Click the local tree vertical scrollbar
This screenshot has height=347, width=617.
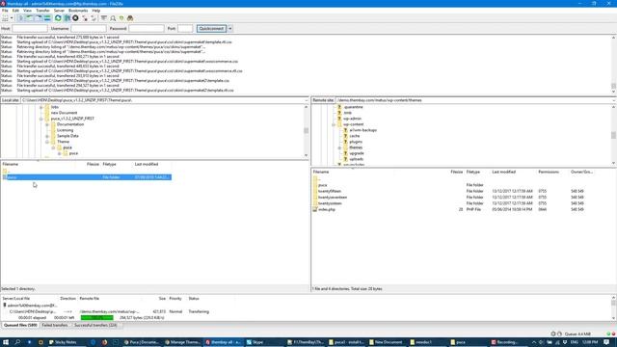coord(307,131)
